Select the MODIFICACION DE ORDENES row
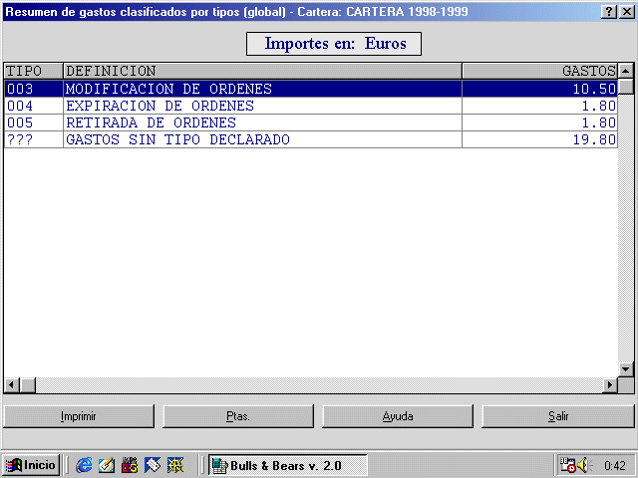 pos(311,89)
